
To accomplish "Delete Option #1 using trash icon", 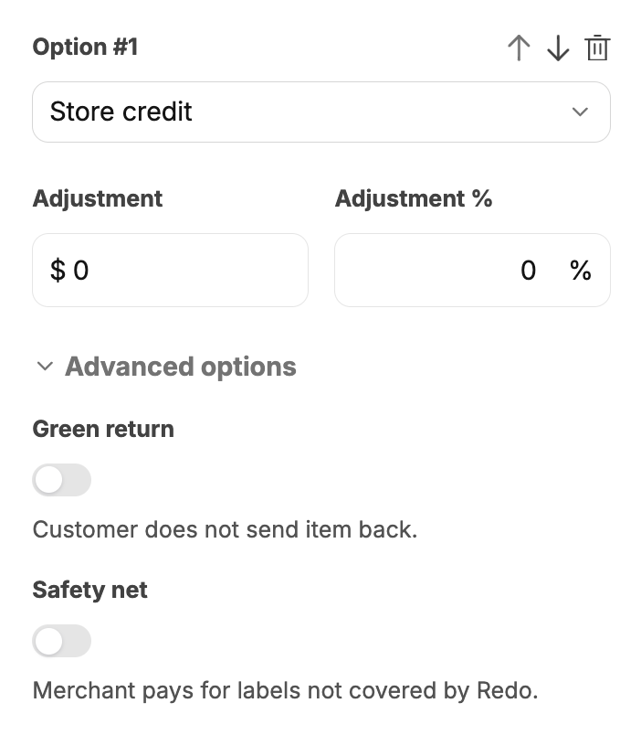I will click(597, 48).
